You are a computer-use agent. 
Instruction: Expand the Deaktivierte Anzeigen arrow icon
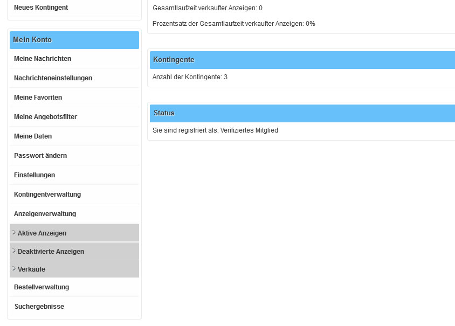(x=13, y=251)
